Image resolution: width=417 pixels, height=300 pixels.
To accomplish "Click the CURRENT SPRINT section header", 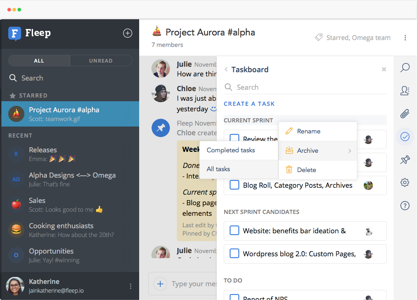I will click(248, 121).
